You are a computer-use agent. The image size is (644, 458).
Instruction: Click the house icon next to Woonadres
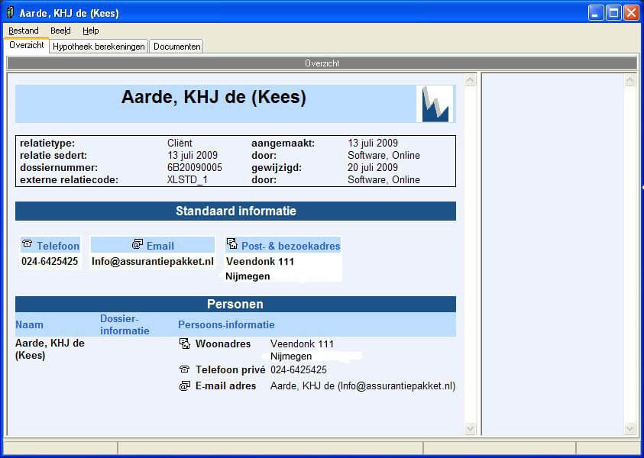[x=184, y=343]
